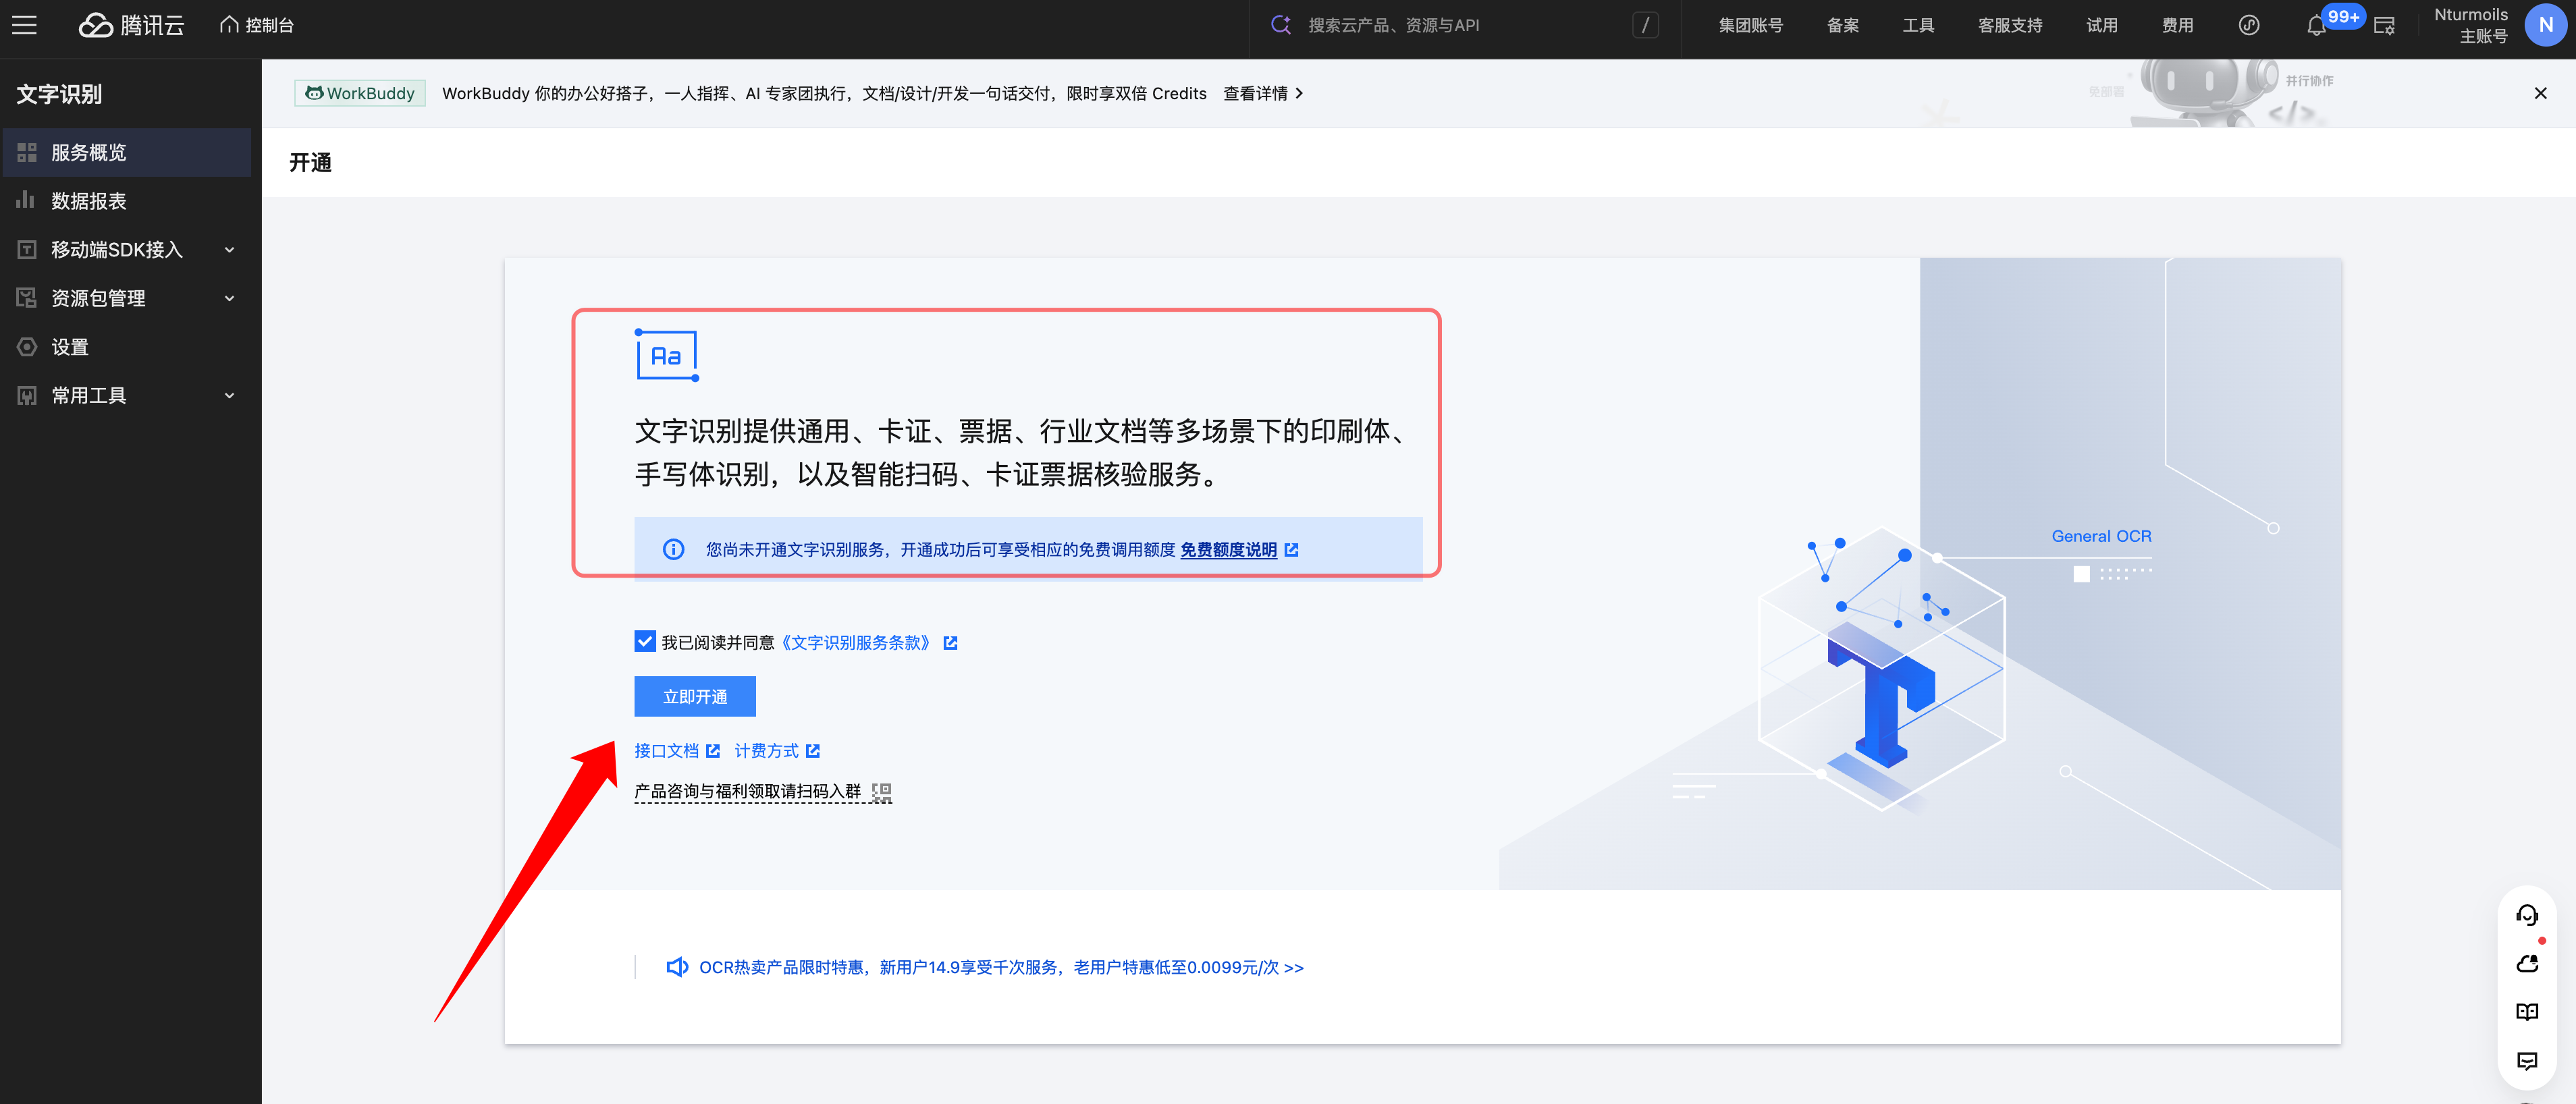
Task: Open the customer service headset widget
Action: [x=2526, y=914]
